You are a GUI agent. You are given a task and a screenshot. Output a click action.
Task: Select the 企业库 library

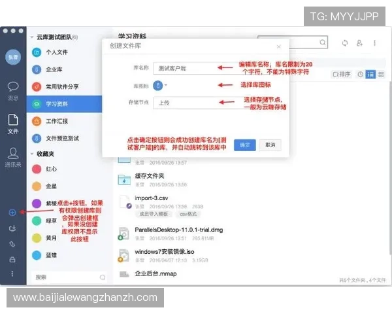tap(64, 69)
